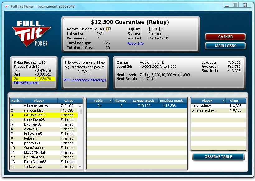Click the standings scrollbar thumb
Image resolution: width=255 pixels, height=181 pixels.
click(x=80, y=111)
